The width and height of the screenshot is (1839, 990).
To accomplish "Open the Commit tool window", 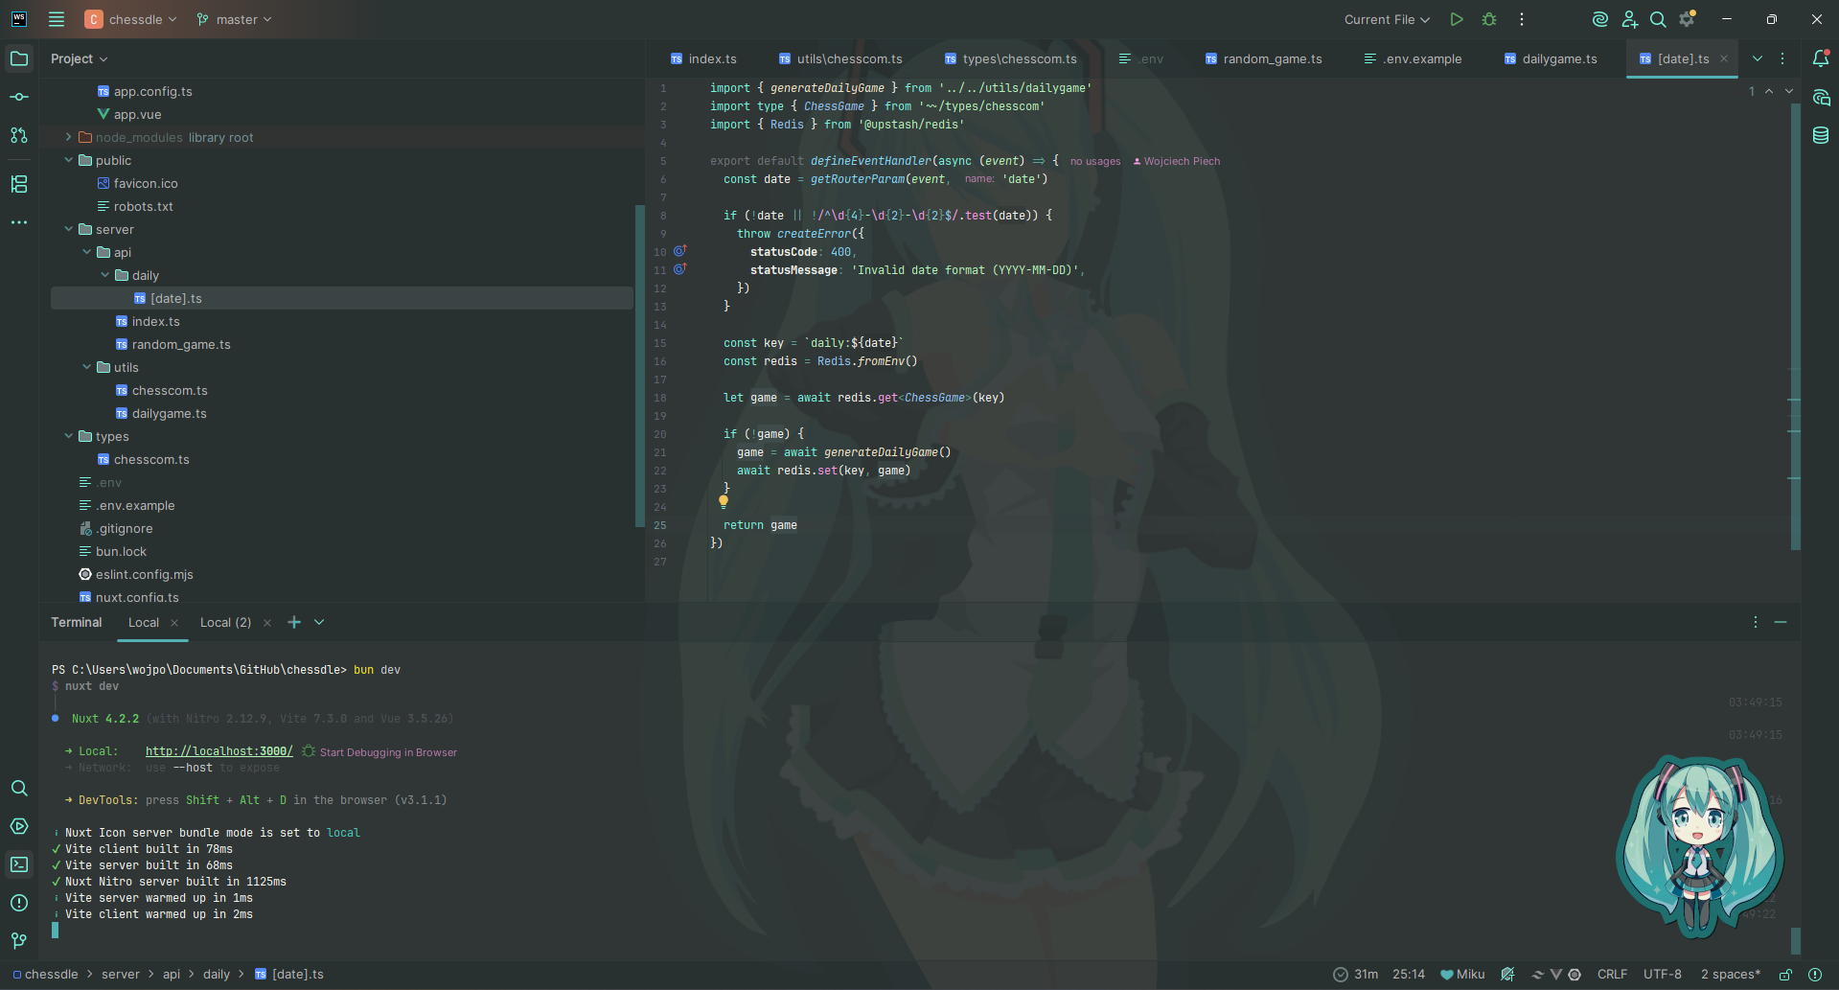I will coord(19,97).
